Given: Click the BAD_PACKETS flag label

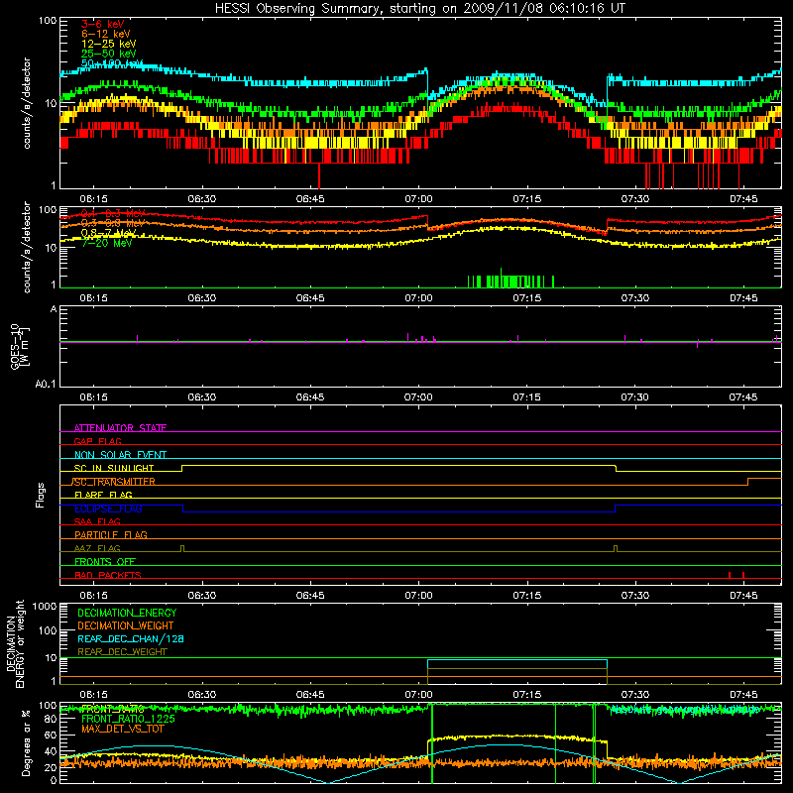Looking at the screenshot, I should click(108, 575).
